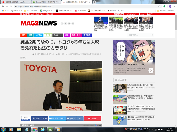Select the 国内 category tab
This screenshot has height=132, width=177.
(24, 35)
